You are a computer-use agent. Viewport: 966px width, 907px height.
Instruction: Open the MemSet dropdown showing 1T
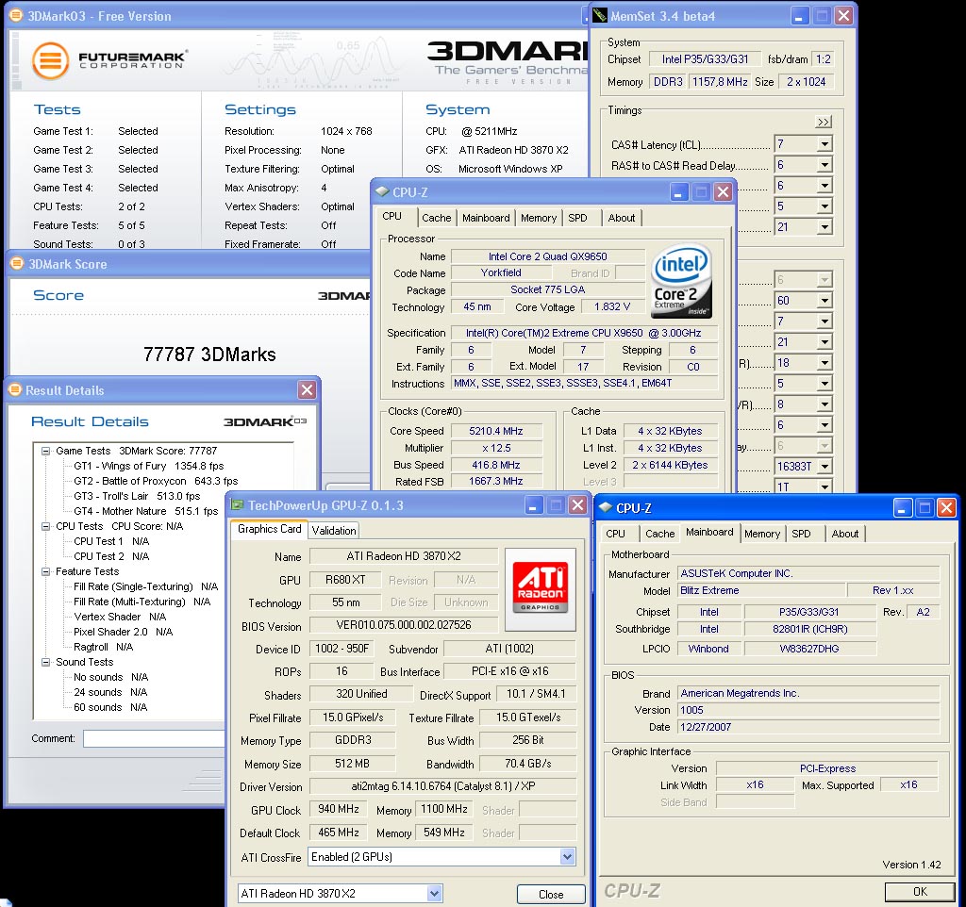coord(824,486)
